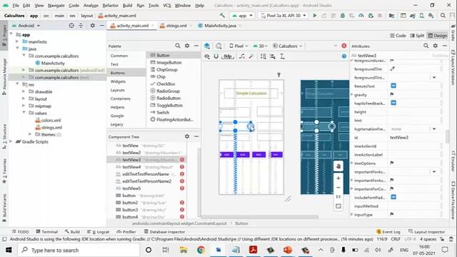
Task: Click the scroll from source target icon
Action: [x=71, y=26]
